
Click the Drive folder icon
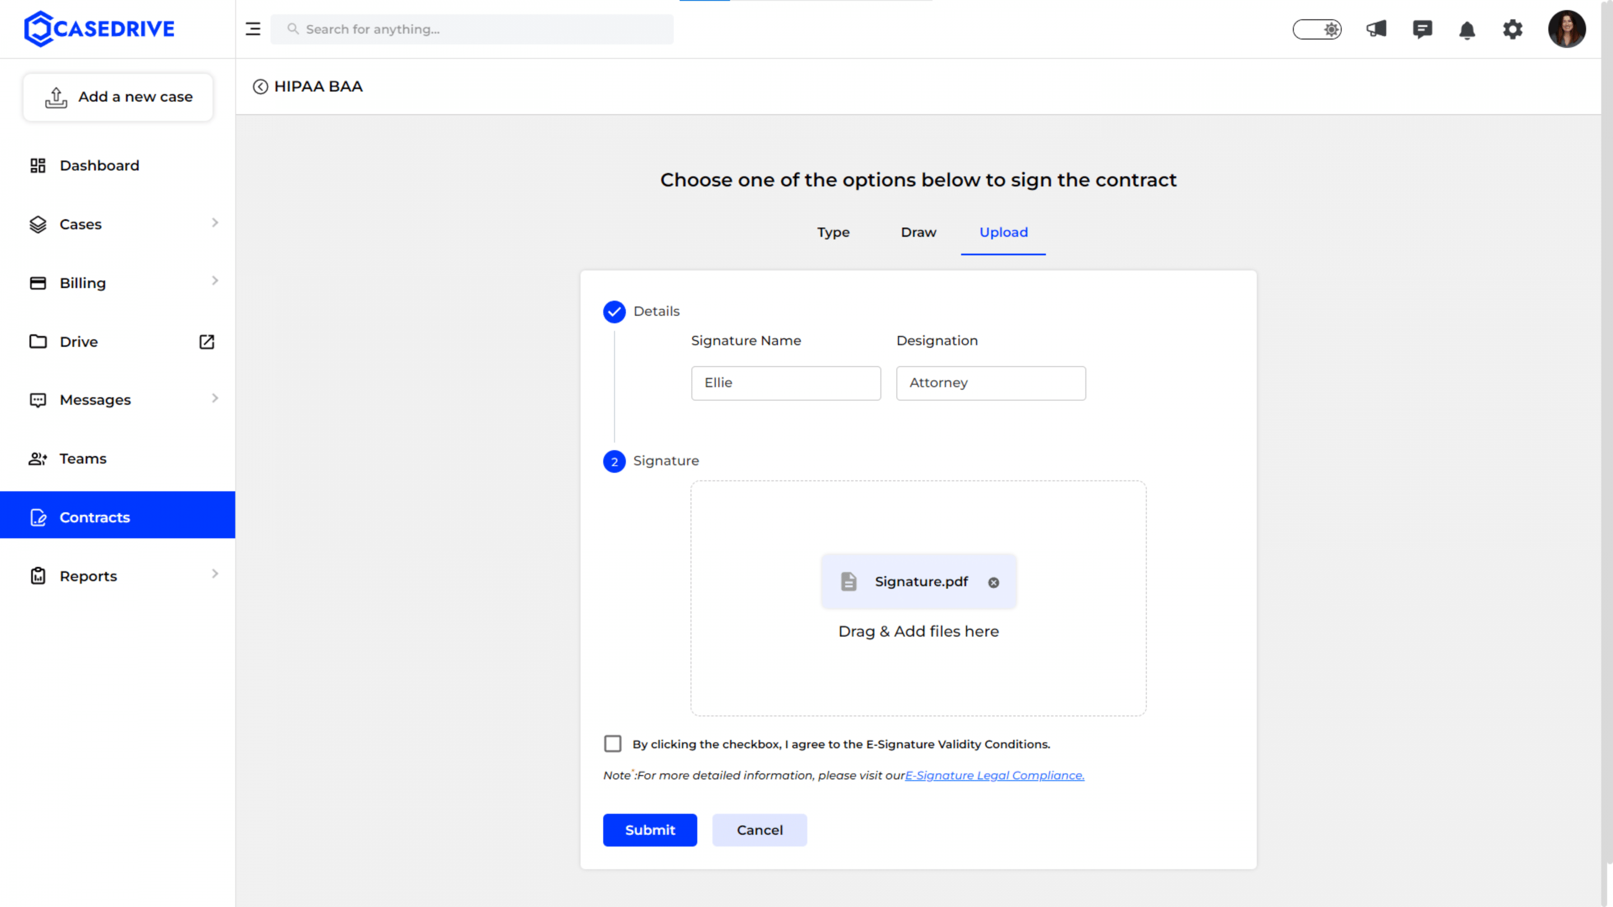[38, 341]
